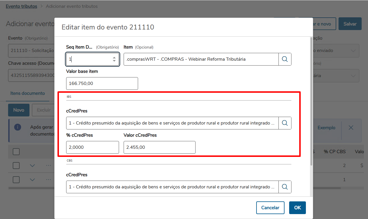The image size is (368, 219).
Task: Click the Item field search magnifier icon
Action: tap(285, 59)
